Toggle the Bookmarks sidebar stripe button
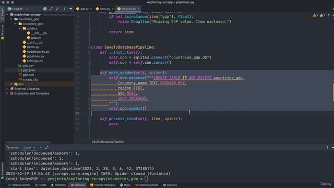The height and width of the screenshot is (188, 334). 2,171
